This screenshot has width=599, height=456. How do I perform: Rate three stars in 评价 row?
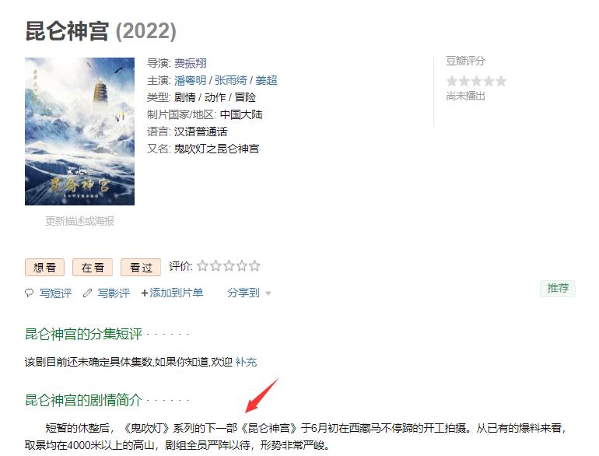pyautogui.click(x=229, y=265)
